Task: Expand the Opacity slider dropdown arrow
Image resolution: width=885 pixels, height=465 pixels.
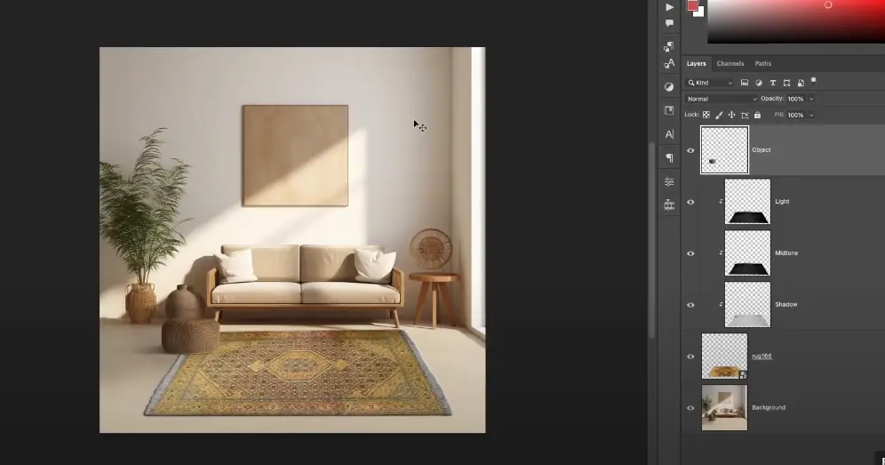Action: click(811, 99)
